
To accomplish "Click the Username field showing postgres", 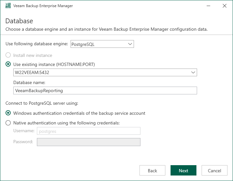I will click(x=89, y=131).
